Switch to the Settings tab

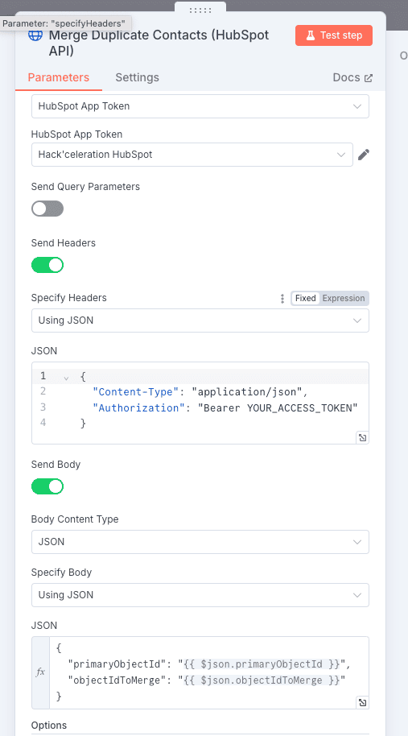tap(137, 77)
